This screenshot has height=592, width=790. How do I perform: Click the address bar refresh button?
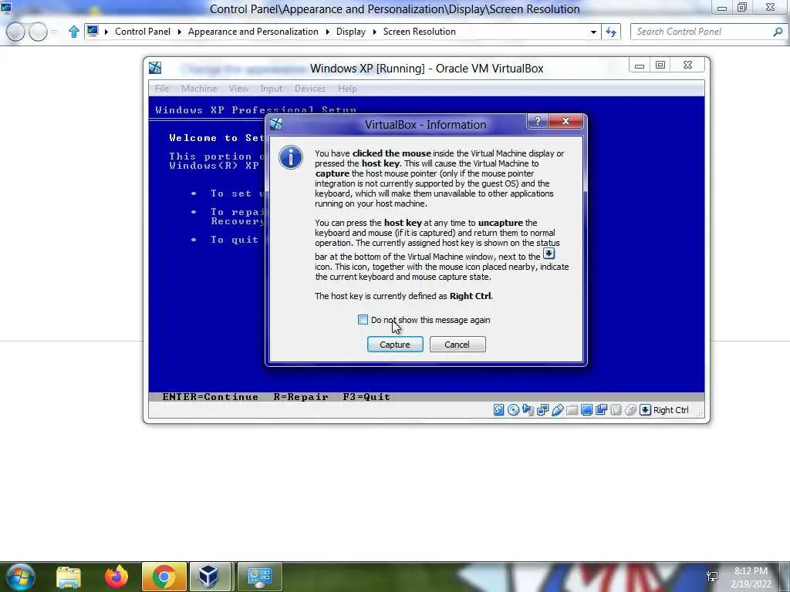tap(611, 32)
